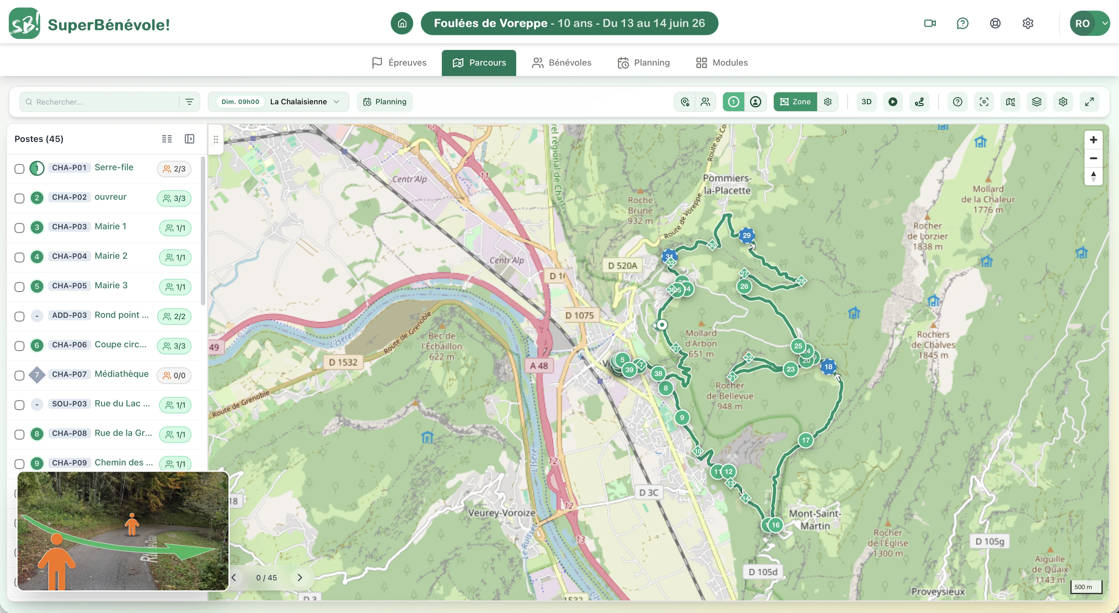Collapse the Postes side panel
The image size is (1119, 613).
[190, 139]
